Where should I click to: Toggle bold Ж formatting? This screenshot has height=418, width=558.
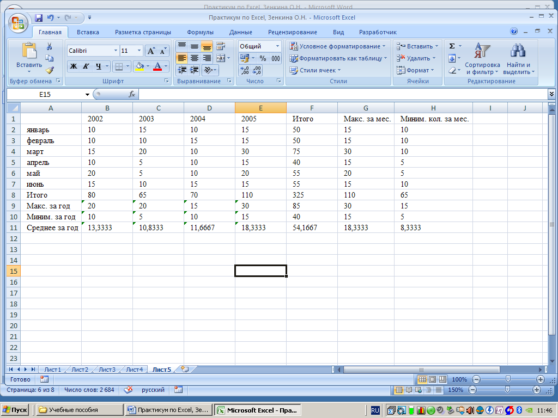[74, 66]
